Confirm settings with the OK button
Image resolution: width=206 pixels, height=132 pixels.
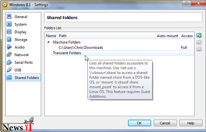coord(139,123)
